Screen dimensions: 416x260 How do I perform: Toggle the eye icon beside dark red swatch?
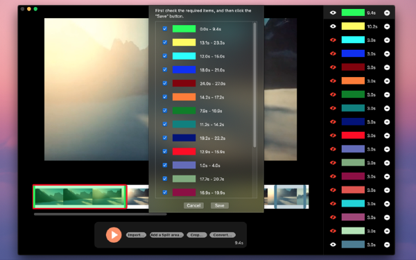(x=333, y=67)
